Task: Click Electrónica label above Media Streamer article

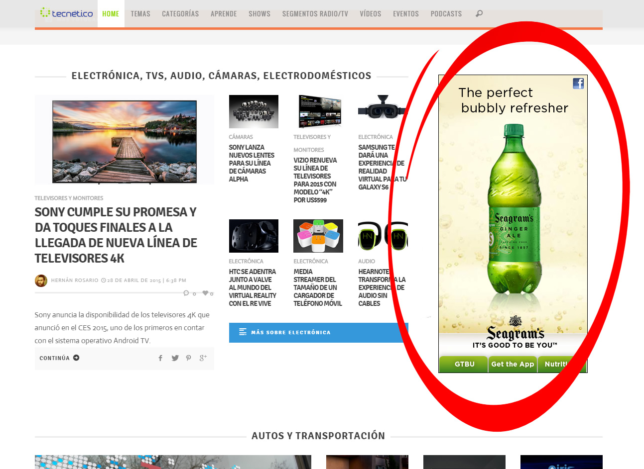Action: [311, 261]
